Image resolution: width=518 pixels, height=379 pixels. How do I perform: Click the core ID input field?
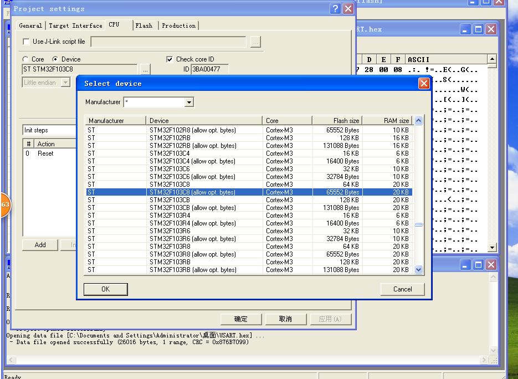point(209,69)
